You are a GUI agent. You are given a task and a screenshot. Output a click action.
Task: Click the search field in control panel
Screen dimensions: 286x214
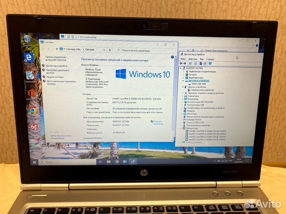tap(145, 50)
